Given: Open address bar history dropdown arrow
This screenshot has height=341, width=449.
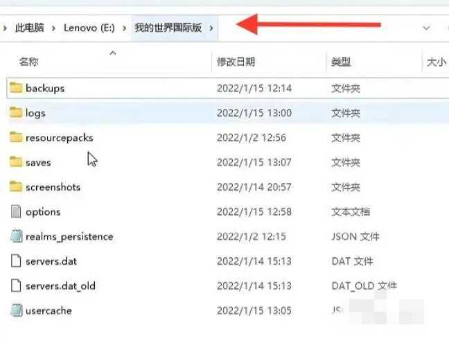Looking at the screenshot, I should pyautogui.click(x=426, y=28).
